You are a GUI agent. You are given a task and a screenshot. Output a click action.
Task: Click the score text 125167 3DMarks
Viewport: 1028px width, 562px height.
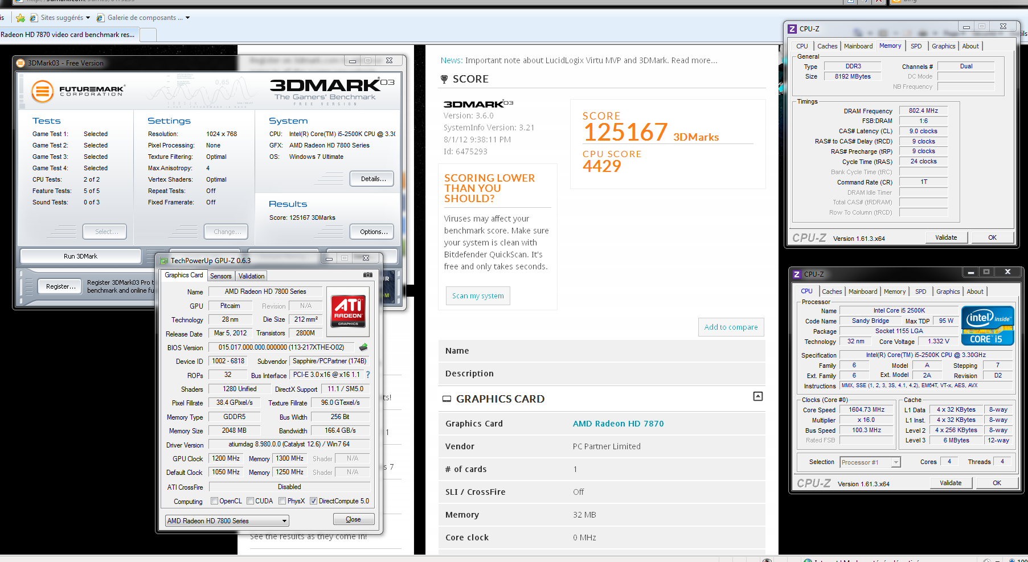[651, 133]
